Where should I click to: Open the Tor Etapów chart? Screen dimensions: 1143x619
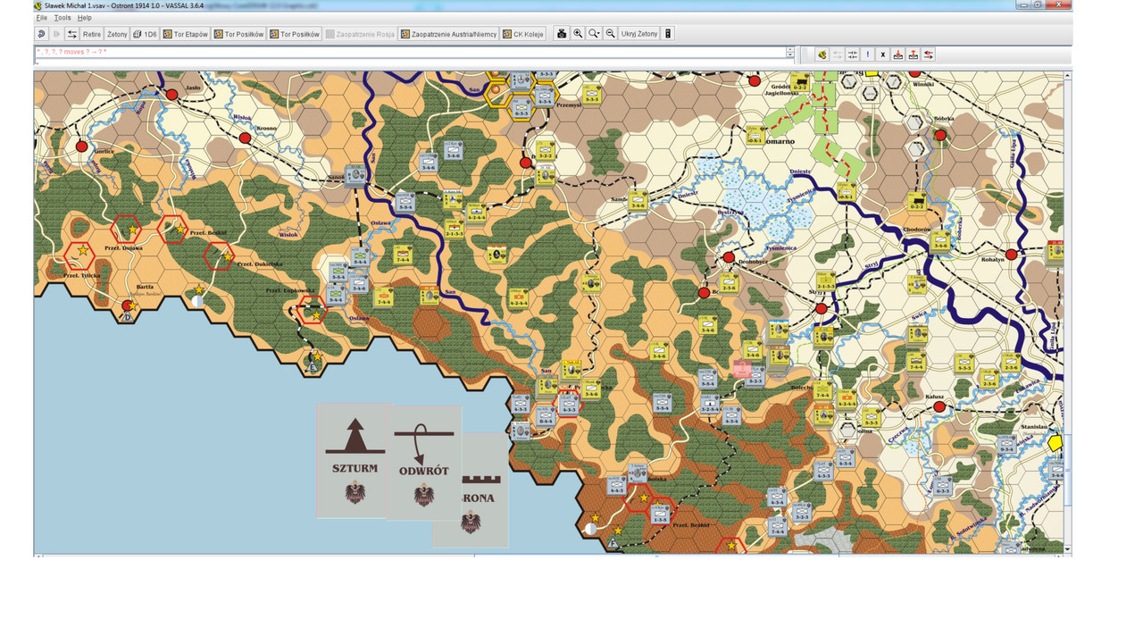pyautogui.click(x=186, y=34)
